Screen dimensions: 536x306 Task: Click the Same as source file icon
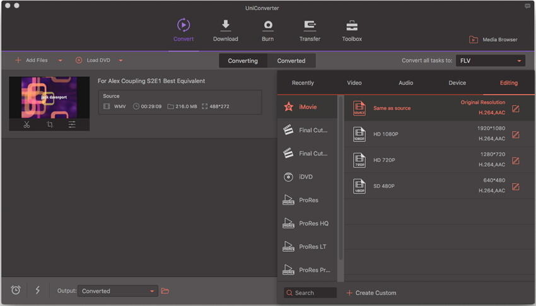coord(359,109)
